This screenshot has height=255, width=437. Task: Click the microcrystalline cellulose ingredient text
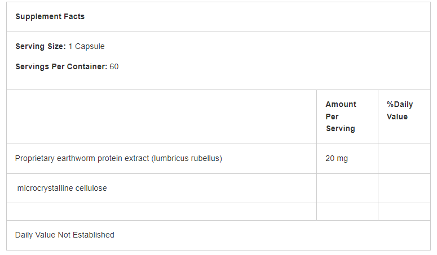point(62,188)
